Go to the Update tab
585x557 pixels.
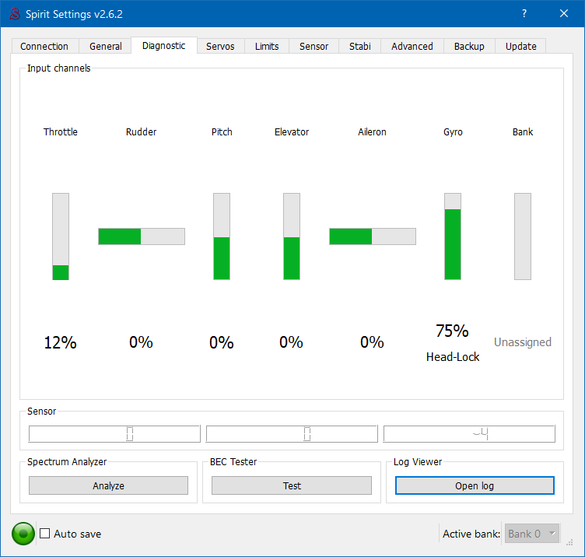tap(521, 46)
